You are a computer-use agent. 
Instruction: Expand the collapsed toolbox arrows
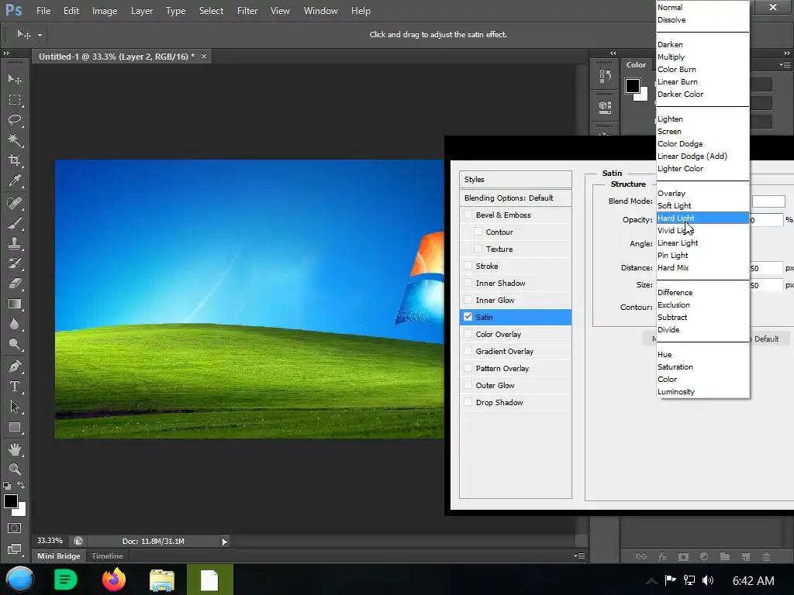tap(6, 53)
